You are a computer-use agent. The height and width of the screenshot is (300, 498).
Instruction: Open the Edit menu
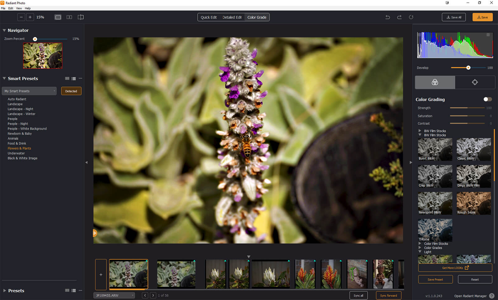[x=11, y=8]
